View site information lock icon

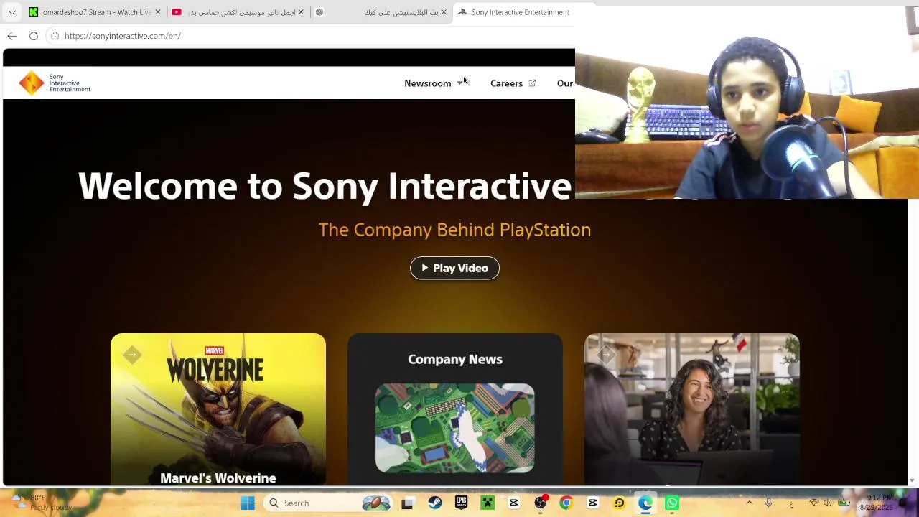55,36
